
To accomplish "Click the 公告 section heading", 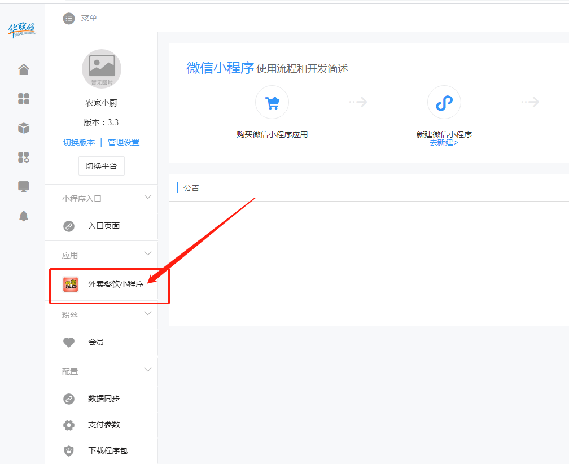I will click(191, 188).
